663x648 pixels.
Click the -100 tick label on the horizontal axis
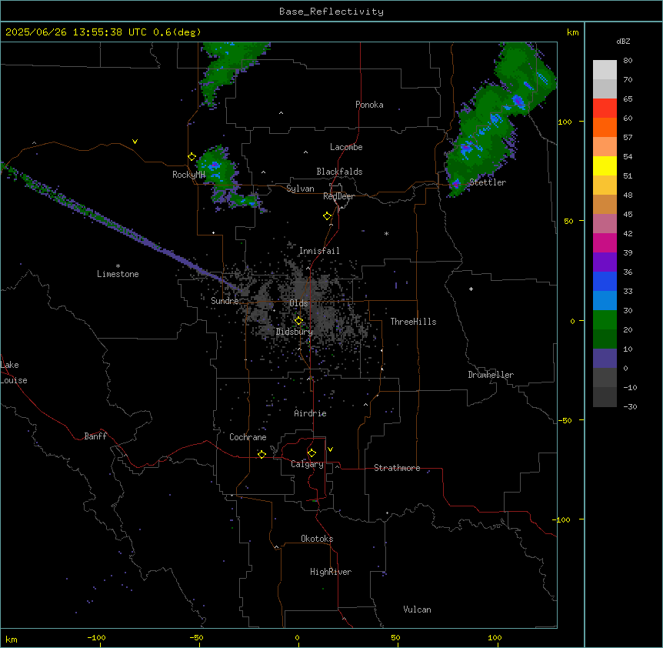coord(96,637)
